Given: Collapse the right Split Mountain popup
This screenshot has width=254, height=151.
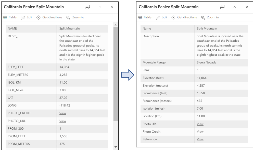Looking at the screenshot, I should point(234,7).
